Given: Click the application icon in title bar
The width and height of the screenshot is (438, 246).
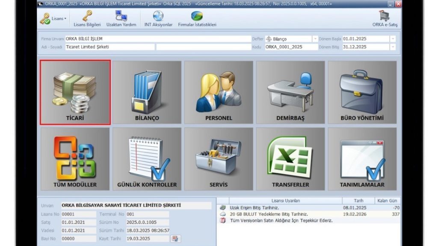Looking at the screenshot, I should point(41,3).
